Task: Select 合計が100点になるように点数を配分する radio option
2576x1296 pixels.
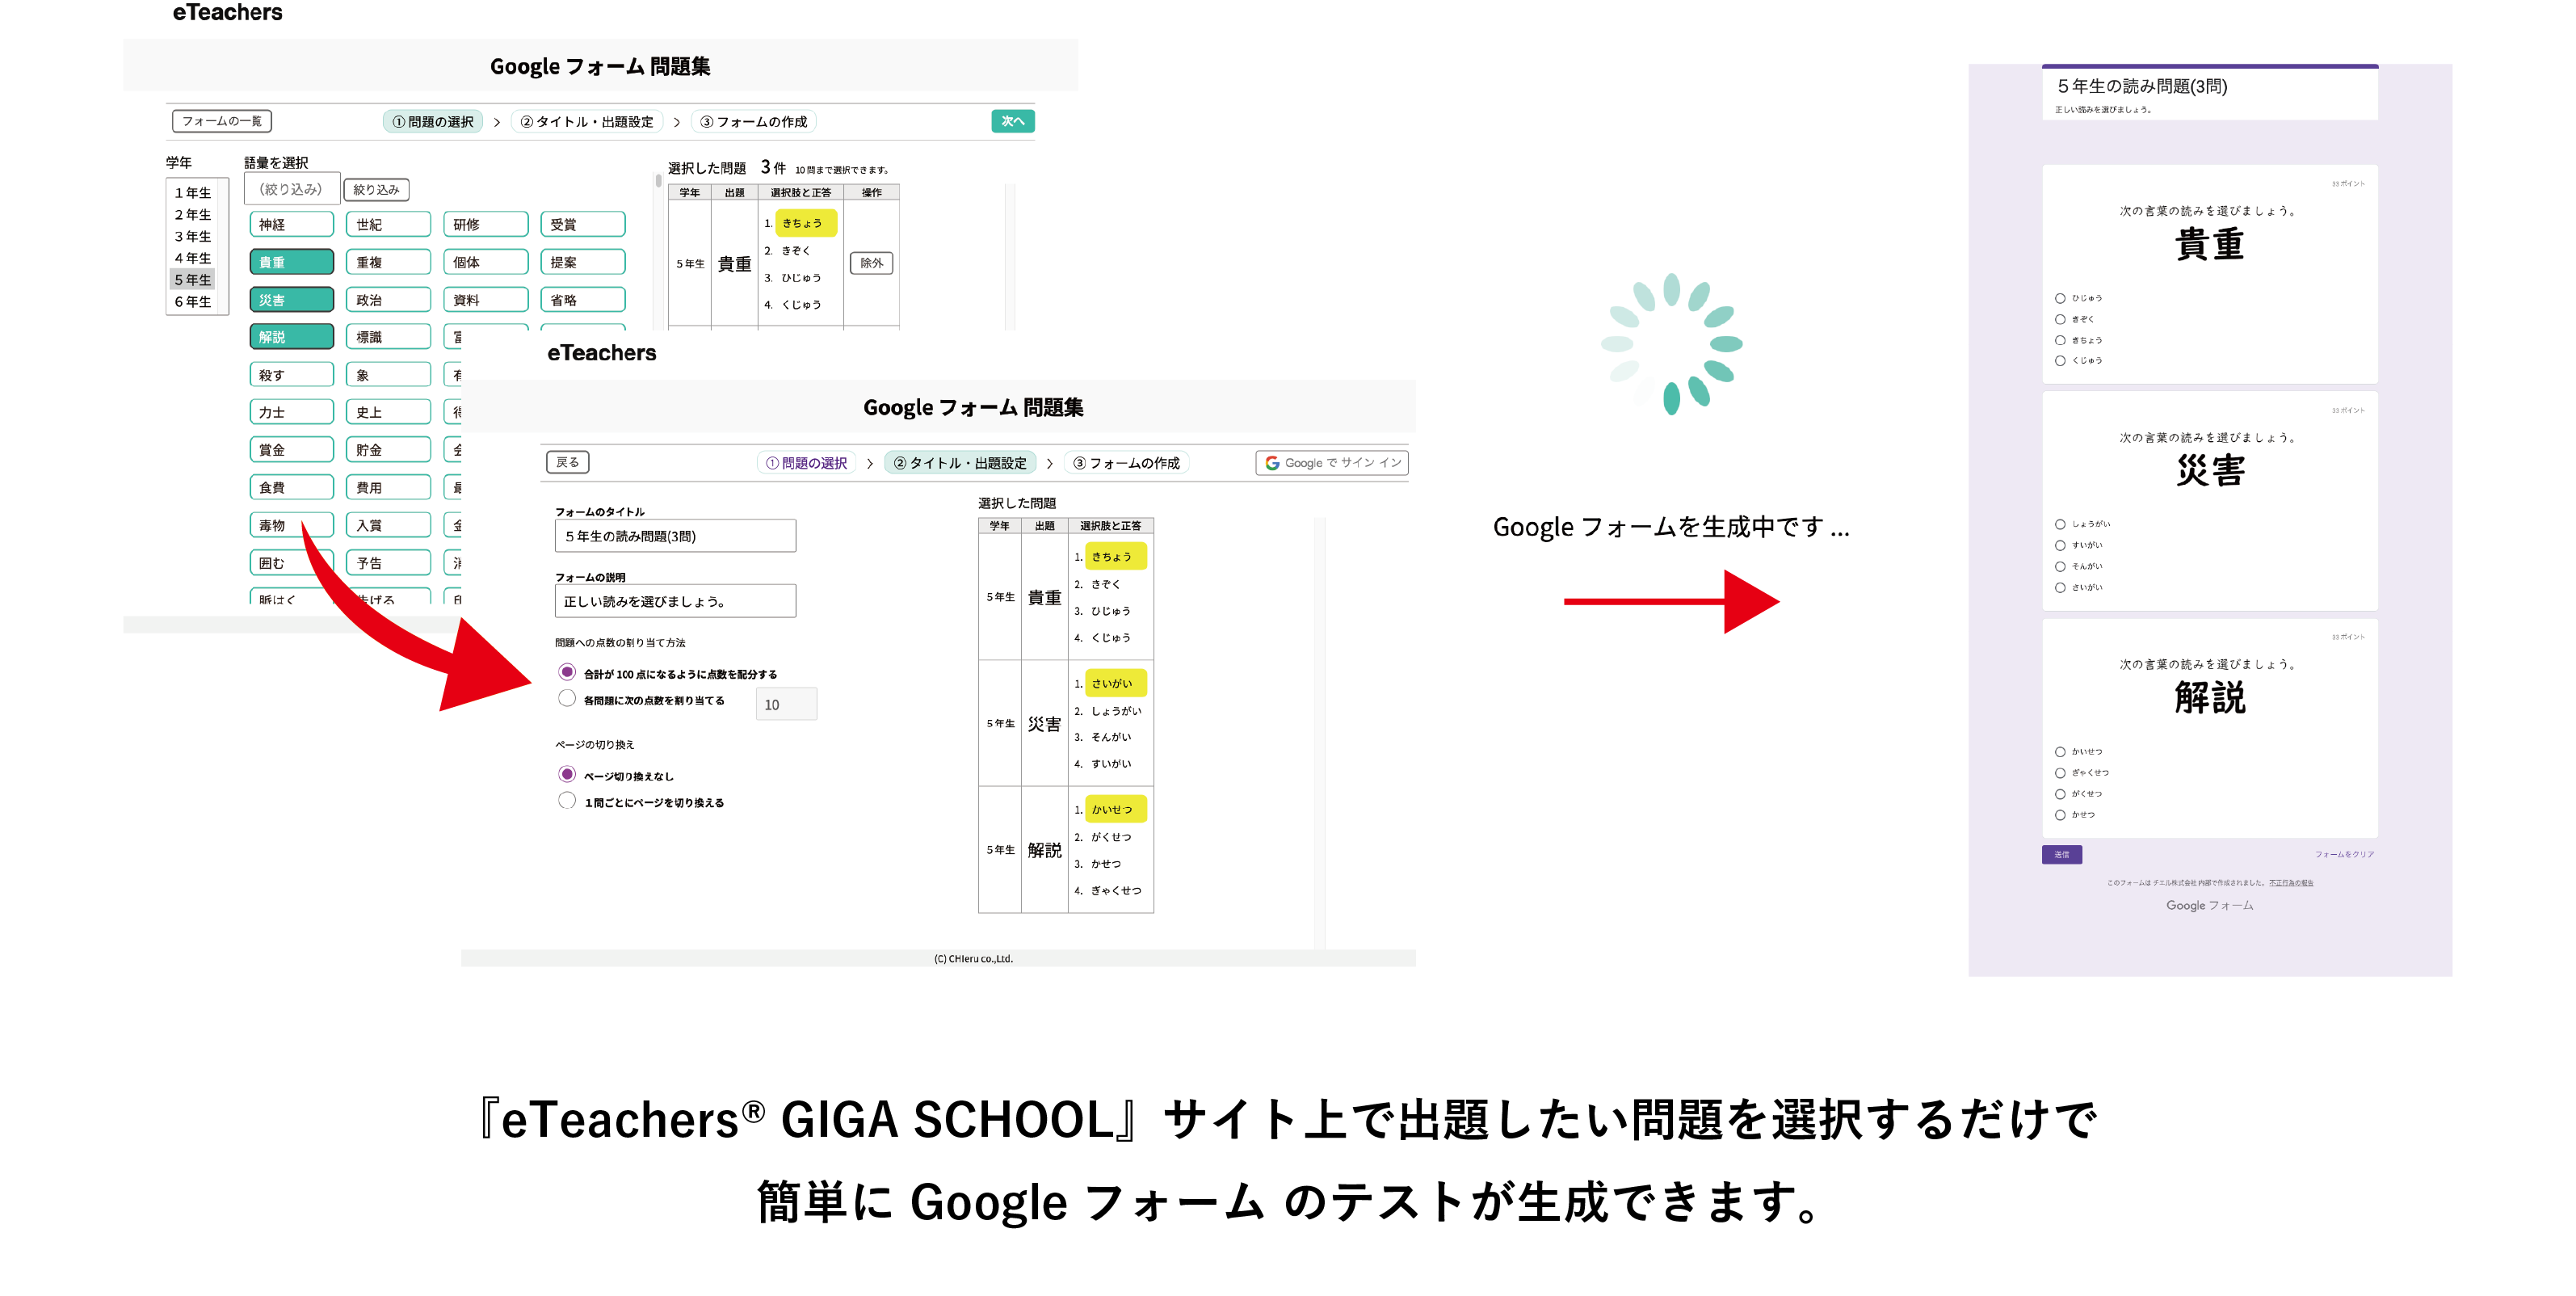Action: point(567,672)
